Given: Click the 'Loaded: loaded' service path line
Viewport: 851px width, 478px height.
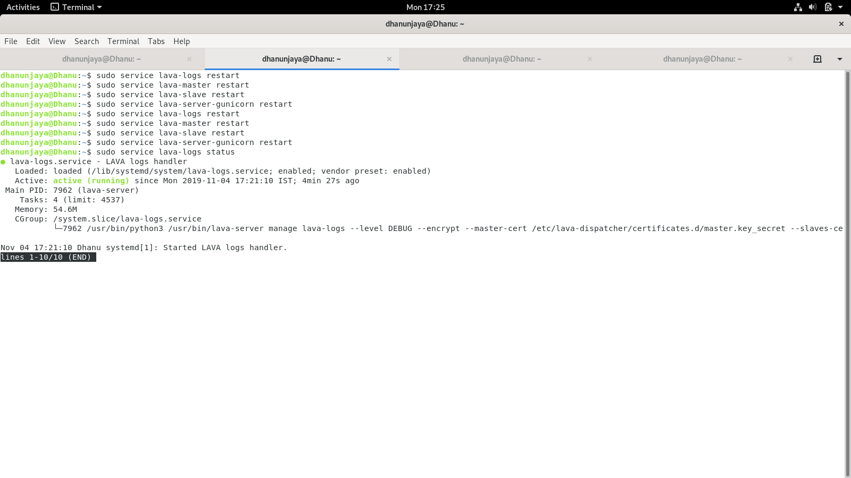Looking at the screenshot, I should click(222, 171).
